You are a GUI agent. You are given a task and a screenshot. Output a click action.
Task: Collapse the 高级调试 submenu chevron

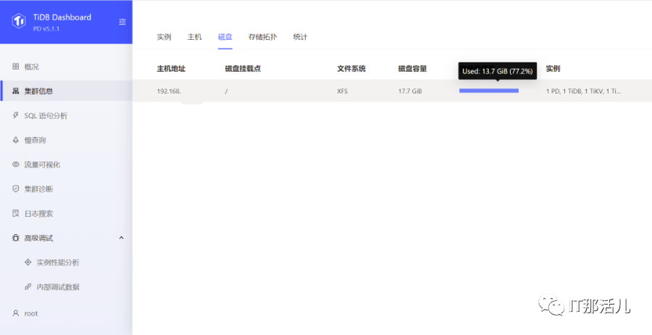click(122, 238)
